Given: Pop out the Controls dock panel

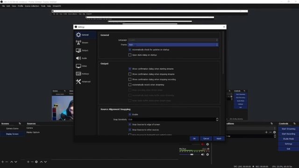Looking at the screenshot, I should click(x=294, y=124).
